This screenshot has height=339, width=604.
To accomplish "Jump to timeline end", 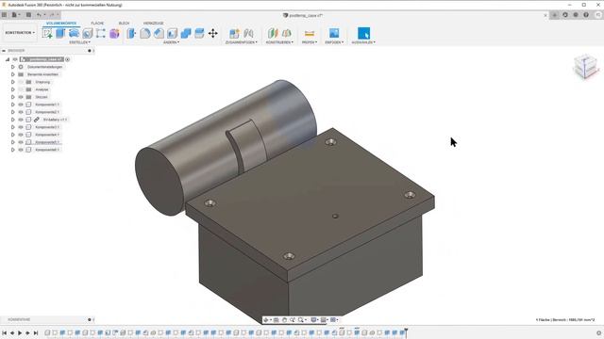I will click(36, 332).
